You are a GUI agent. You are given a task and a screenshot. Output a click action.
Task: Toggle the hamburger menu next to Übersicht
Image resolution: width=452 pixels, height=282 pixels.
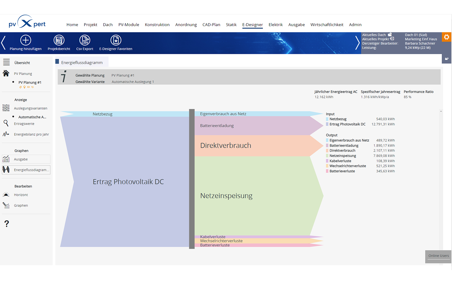[x=6, y=62]
